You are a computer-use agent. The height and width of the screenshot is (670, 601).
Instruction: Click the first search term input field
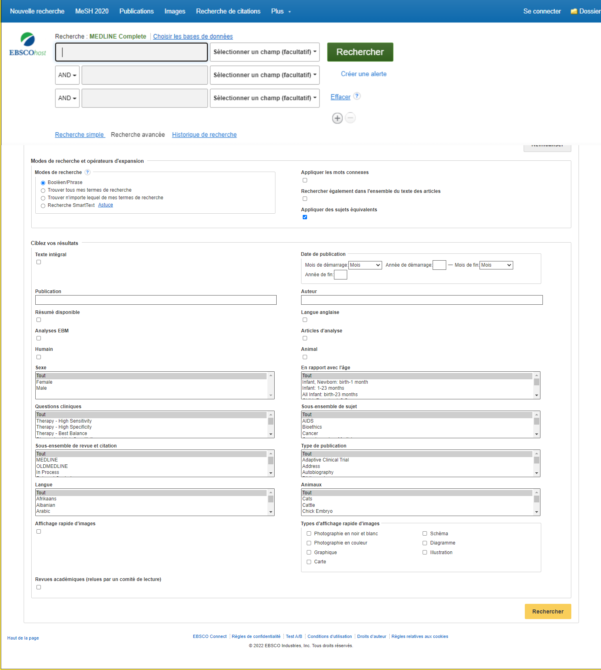tap(132, 52)
